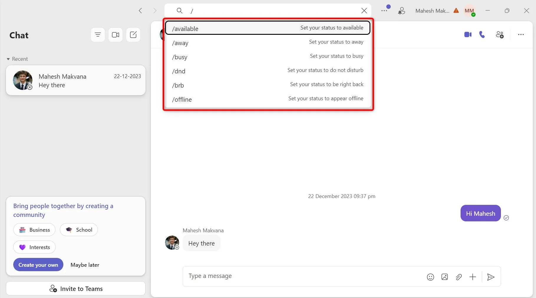
Task: Click the Meet now video icon
Action: pyautogui.click(x=116, y=34)
